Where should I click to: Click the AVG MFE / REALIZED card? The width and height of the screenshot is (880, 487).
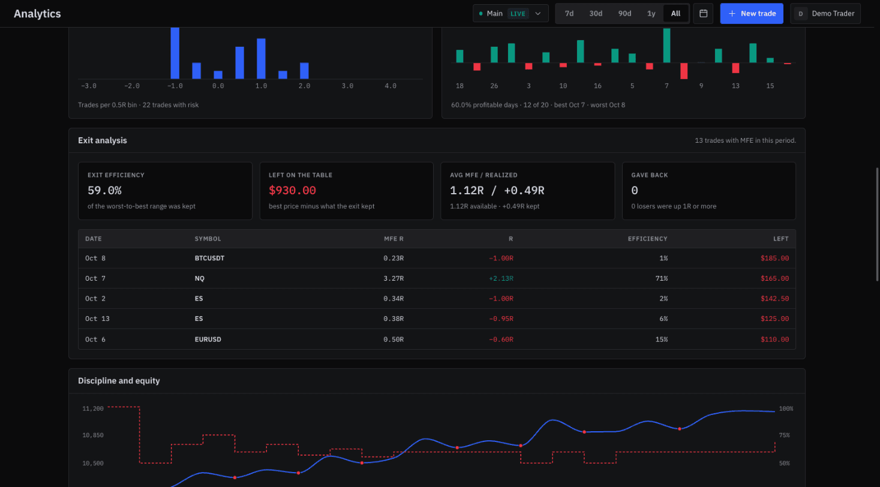[528, 191]
